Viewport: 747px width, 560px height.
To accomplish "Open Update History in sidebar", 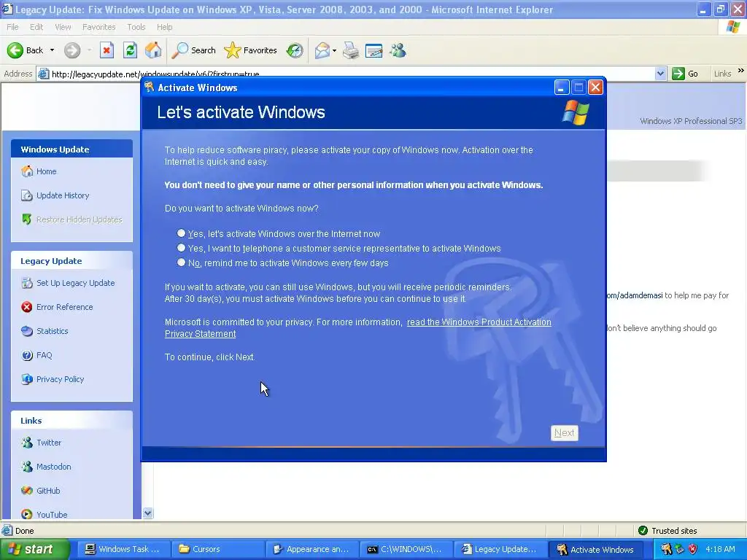I will click(55, 195).
